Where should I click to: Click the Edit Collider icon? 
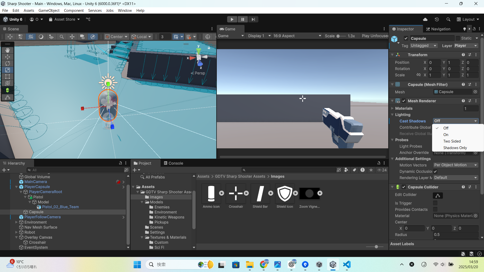pos(438,196)
